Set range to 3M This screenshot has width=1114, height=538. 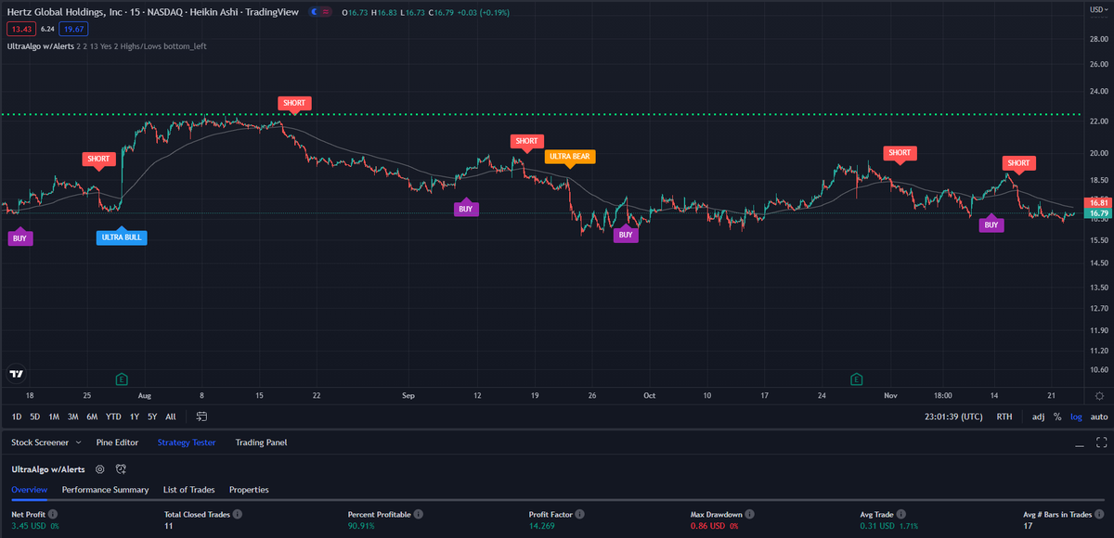72,417
